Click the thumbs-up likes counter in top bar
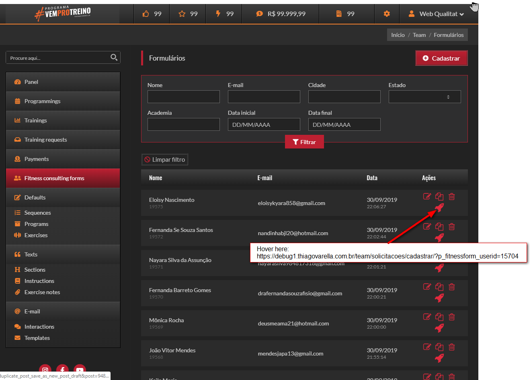The image size is (531, 380). click(x=152, y=14)
